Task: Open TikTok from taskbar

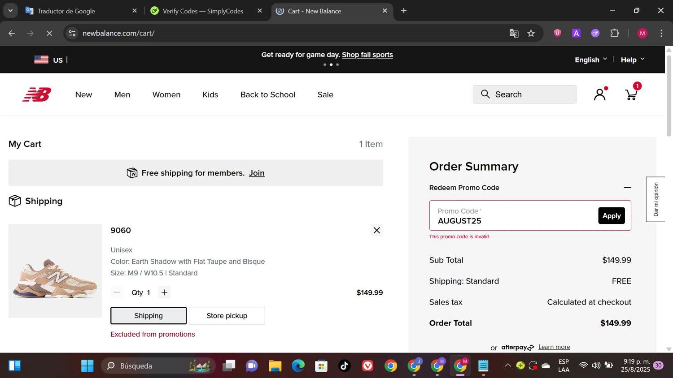Action: tap(345, 366)
